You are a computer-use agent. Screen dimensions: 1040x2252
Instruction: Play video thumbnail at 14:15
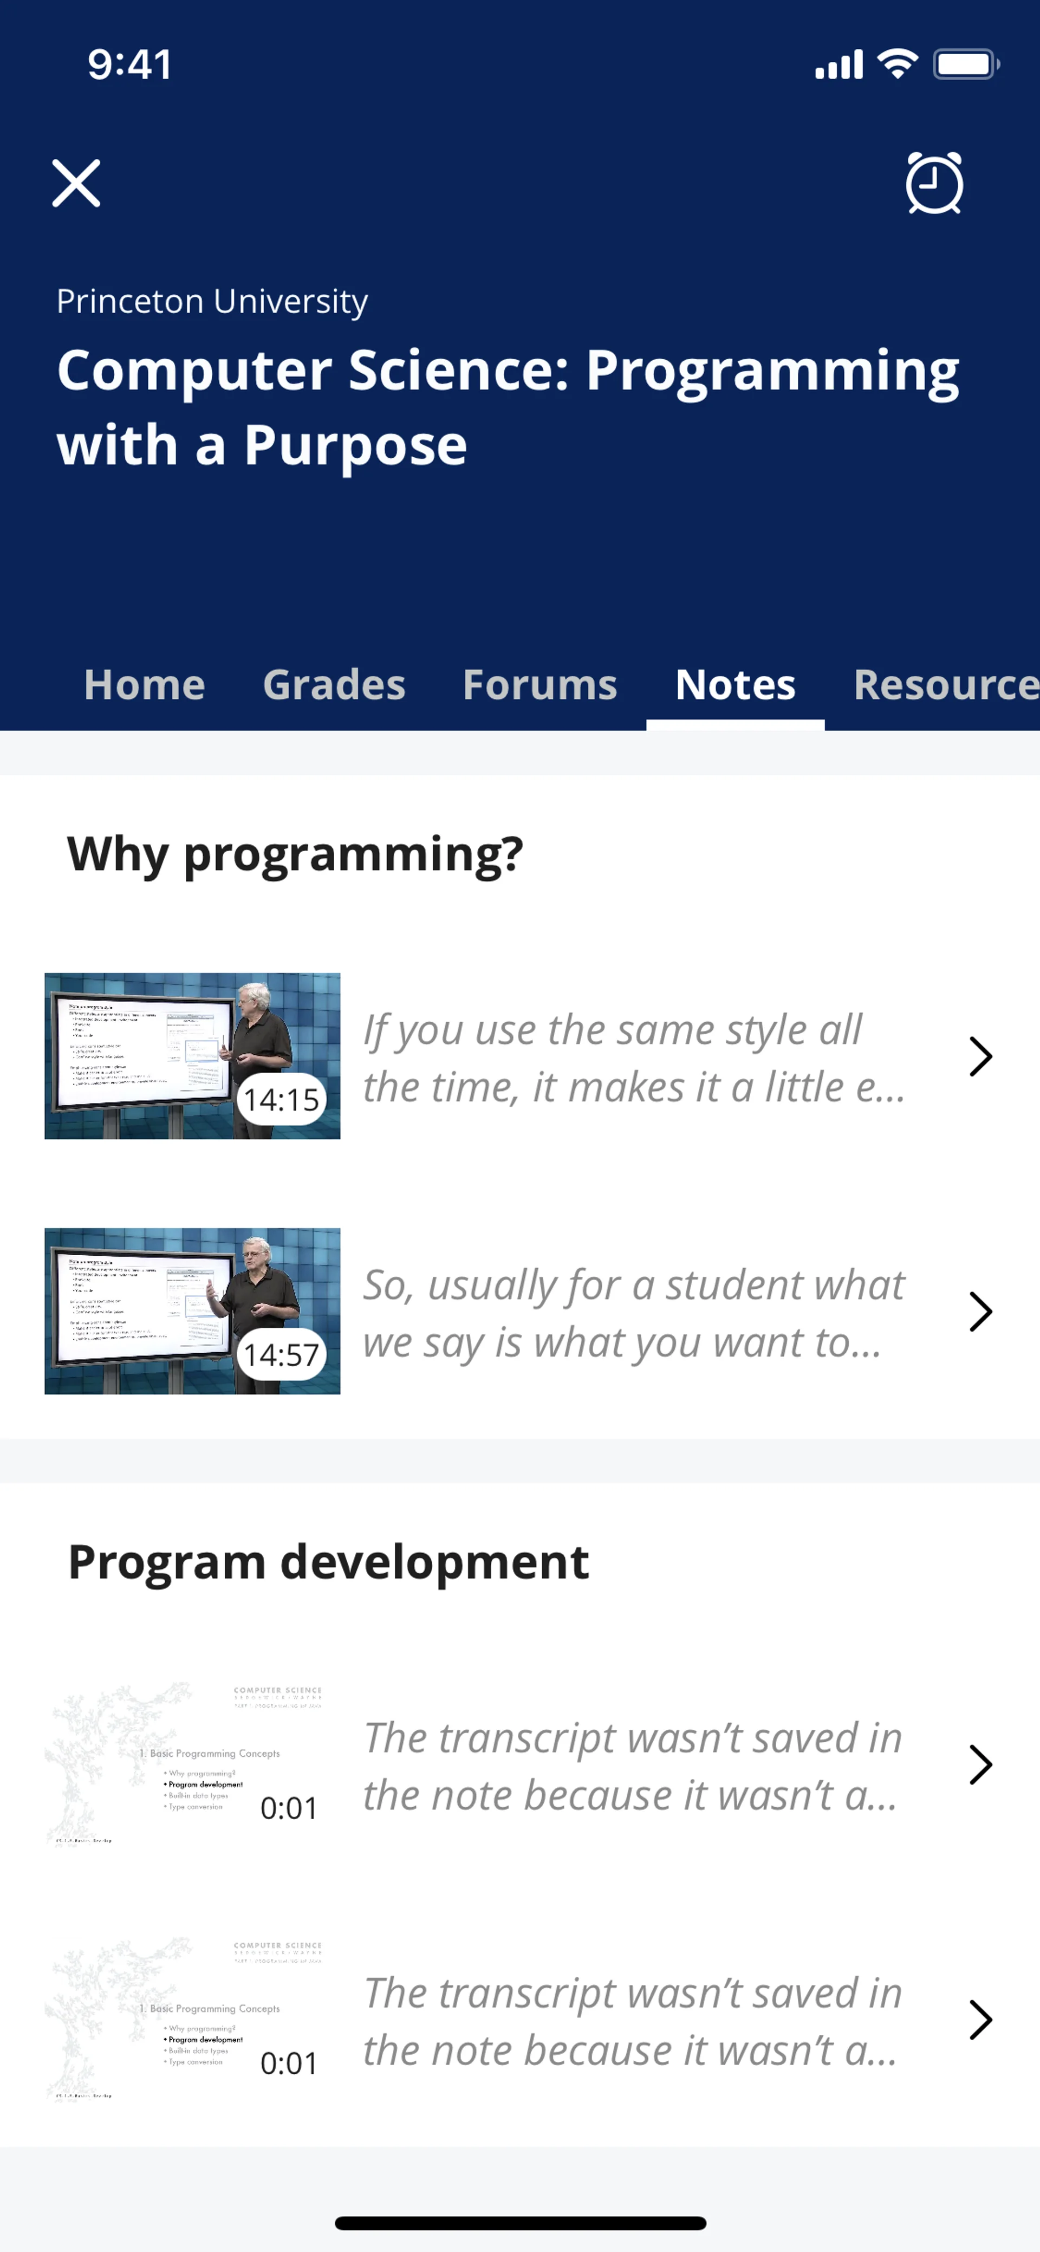point(192,1056)
